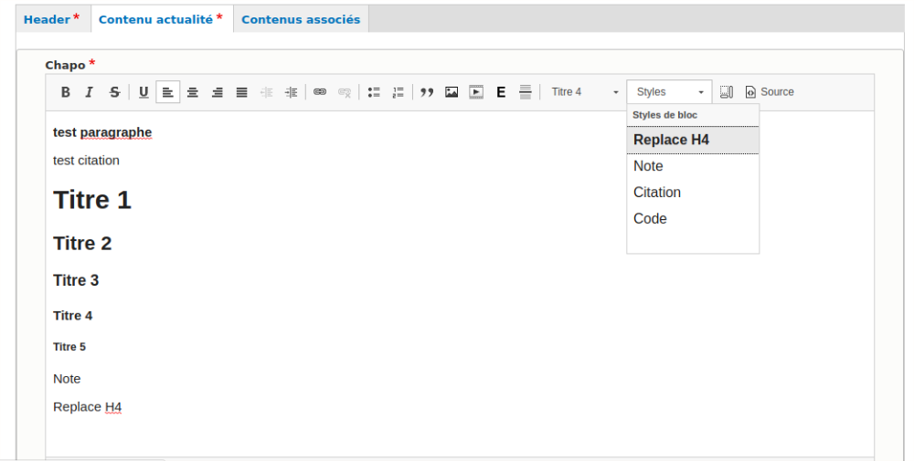
Task: Click the increase indent icon
Action: click(291, 92)
